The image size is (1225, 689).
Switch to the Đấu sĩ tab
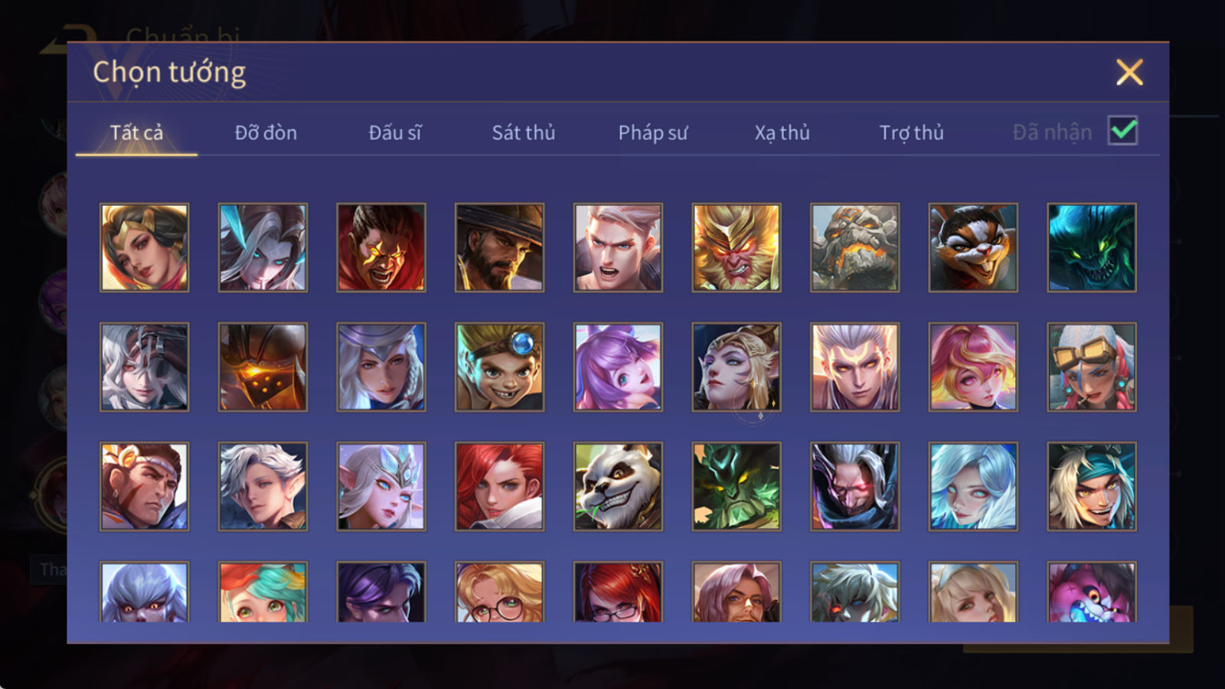(x=395, y=132)
